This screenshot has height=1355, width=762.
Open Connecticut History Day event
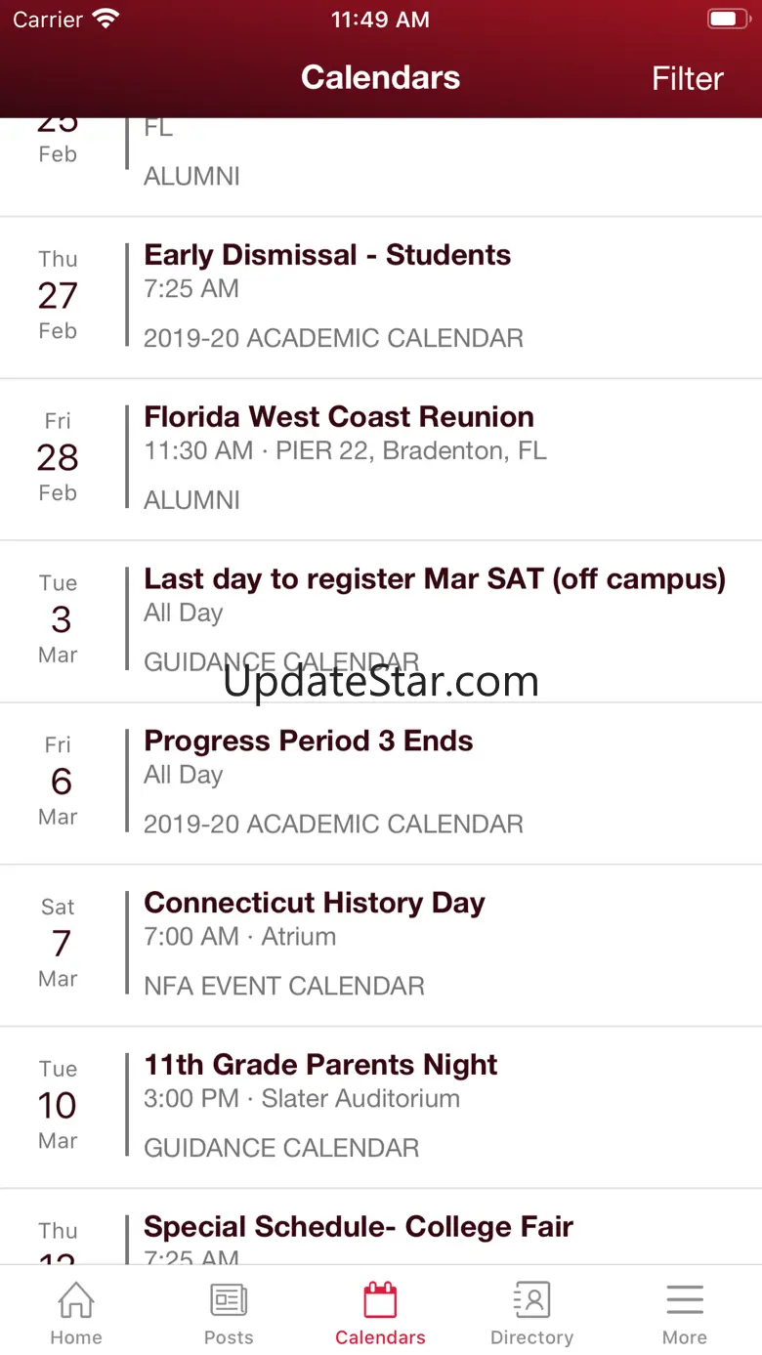(x=315, y=904)
